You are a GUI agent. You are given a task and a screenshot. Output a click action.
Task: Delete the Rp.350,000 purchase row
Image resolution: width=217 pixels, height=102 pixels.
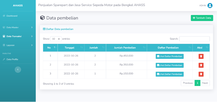[201, 65]
